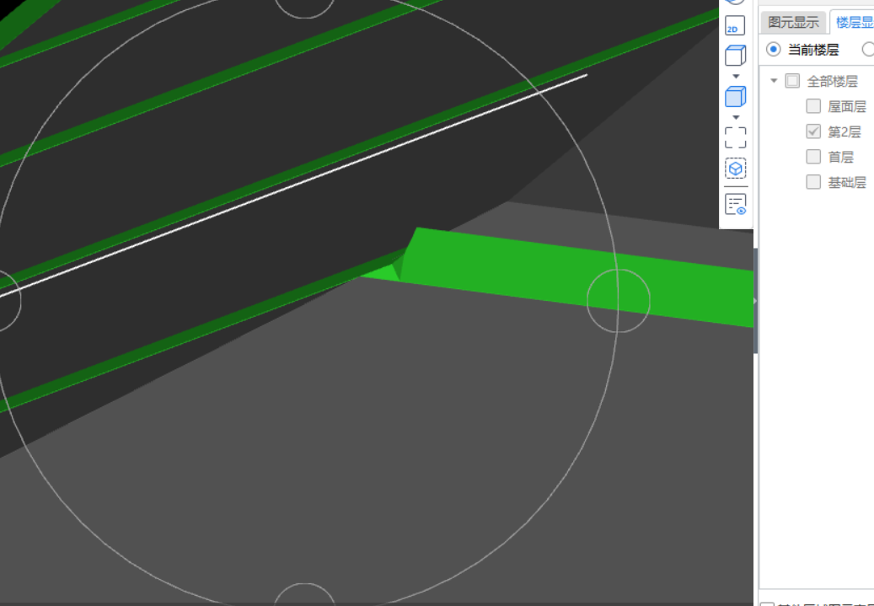Select the solid blue cube shading icon
The height and width of the screenshot is (606, 874).
click(735, 96)
